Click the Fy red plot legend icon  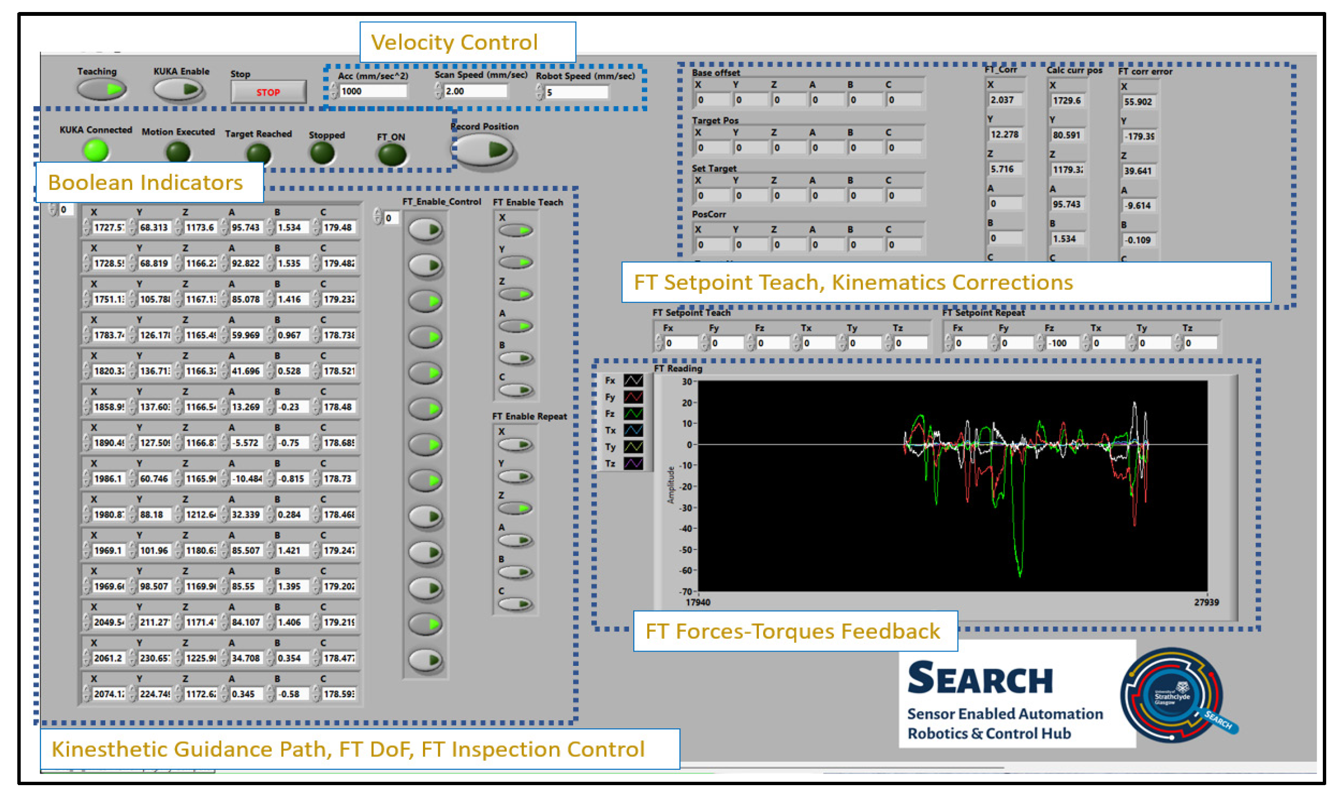click(633, 397)
